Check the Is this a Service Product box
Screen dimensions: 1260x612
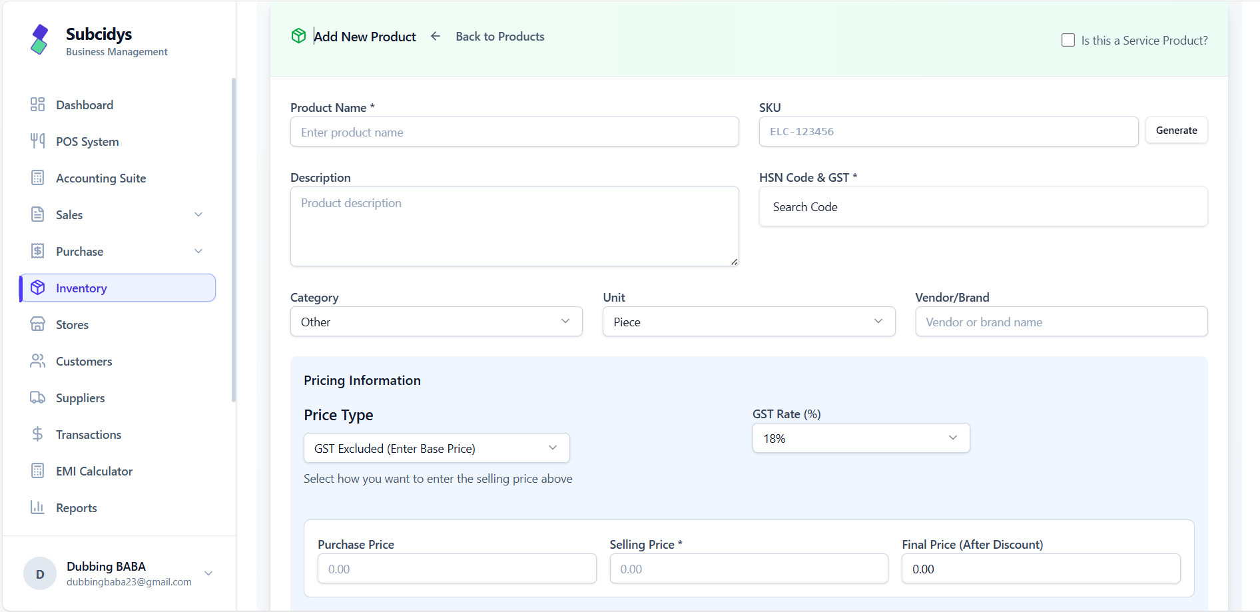(x=1068, y=40)
